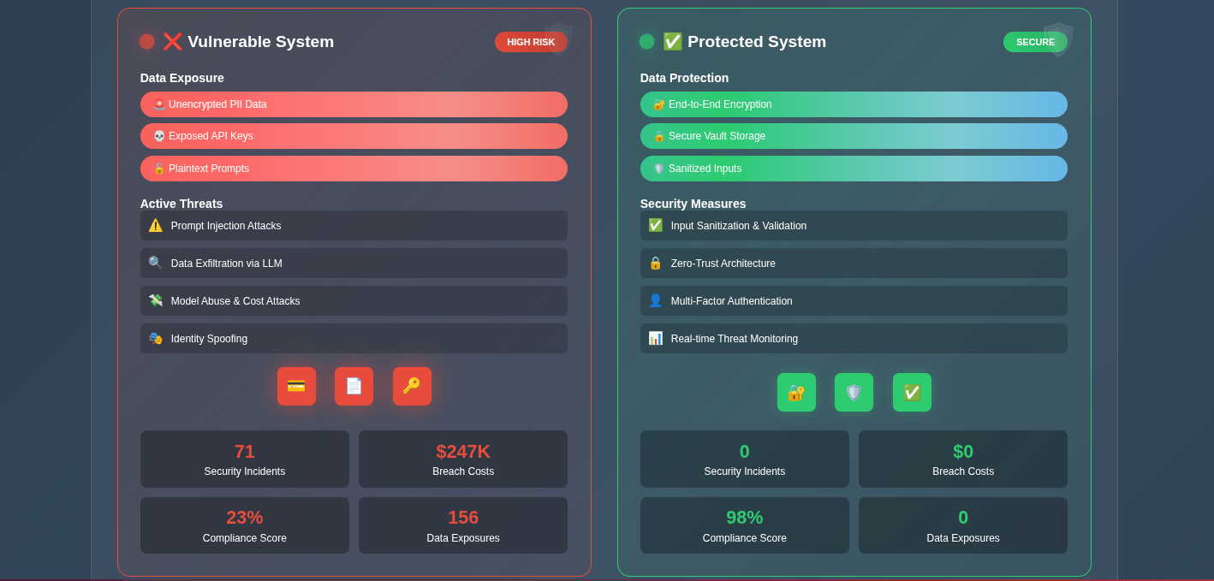The image size is (1214, 581).
Task: Click the HIGH RISK badge
Action: (x=531, y=41)
